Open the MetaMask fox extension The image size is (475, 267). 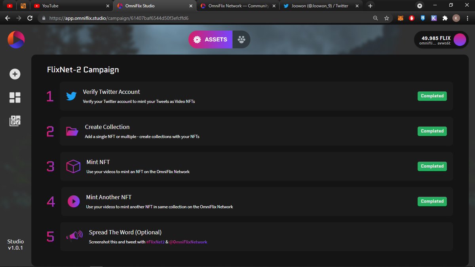[x=401, y=18]
